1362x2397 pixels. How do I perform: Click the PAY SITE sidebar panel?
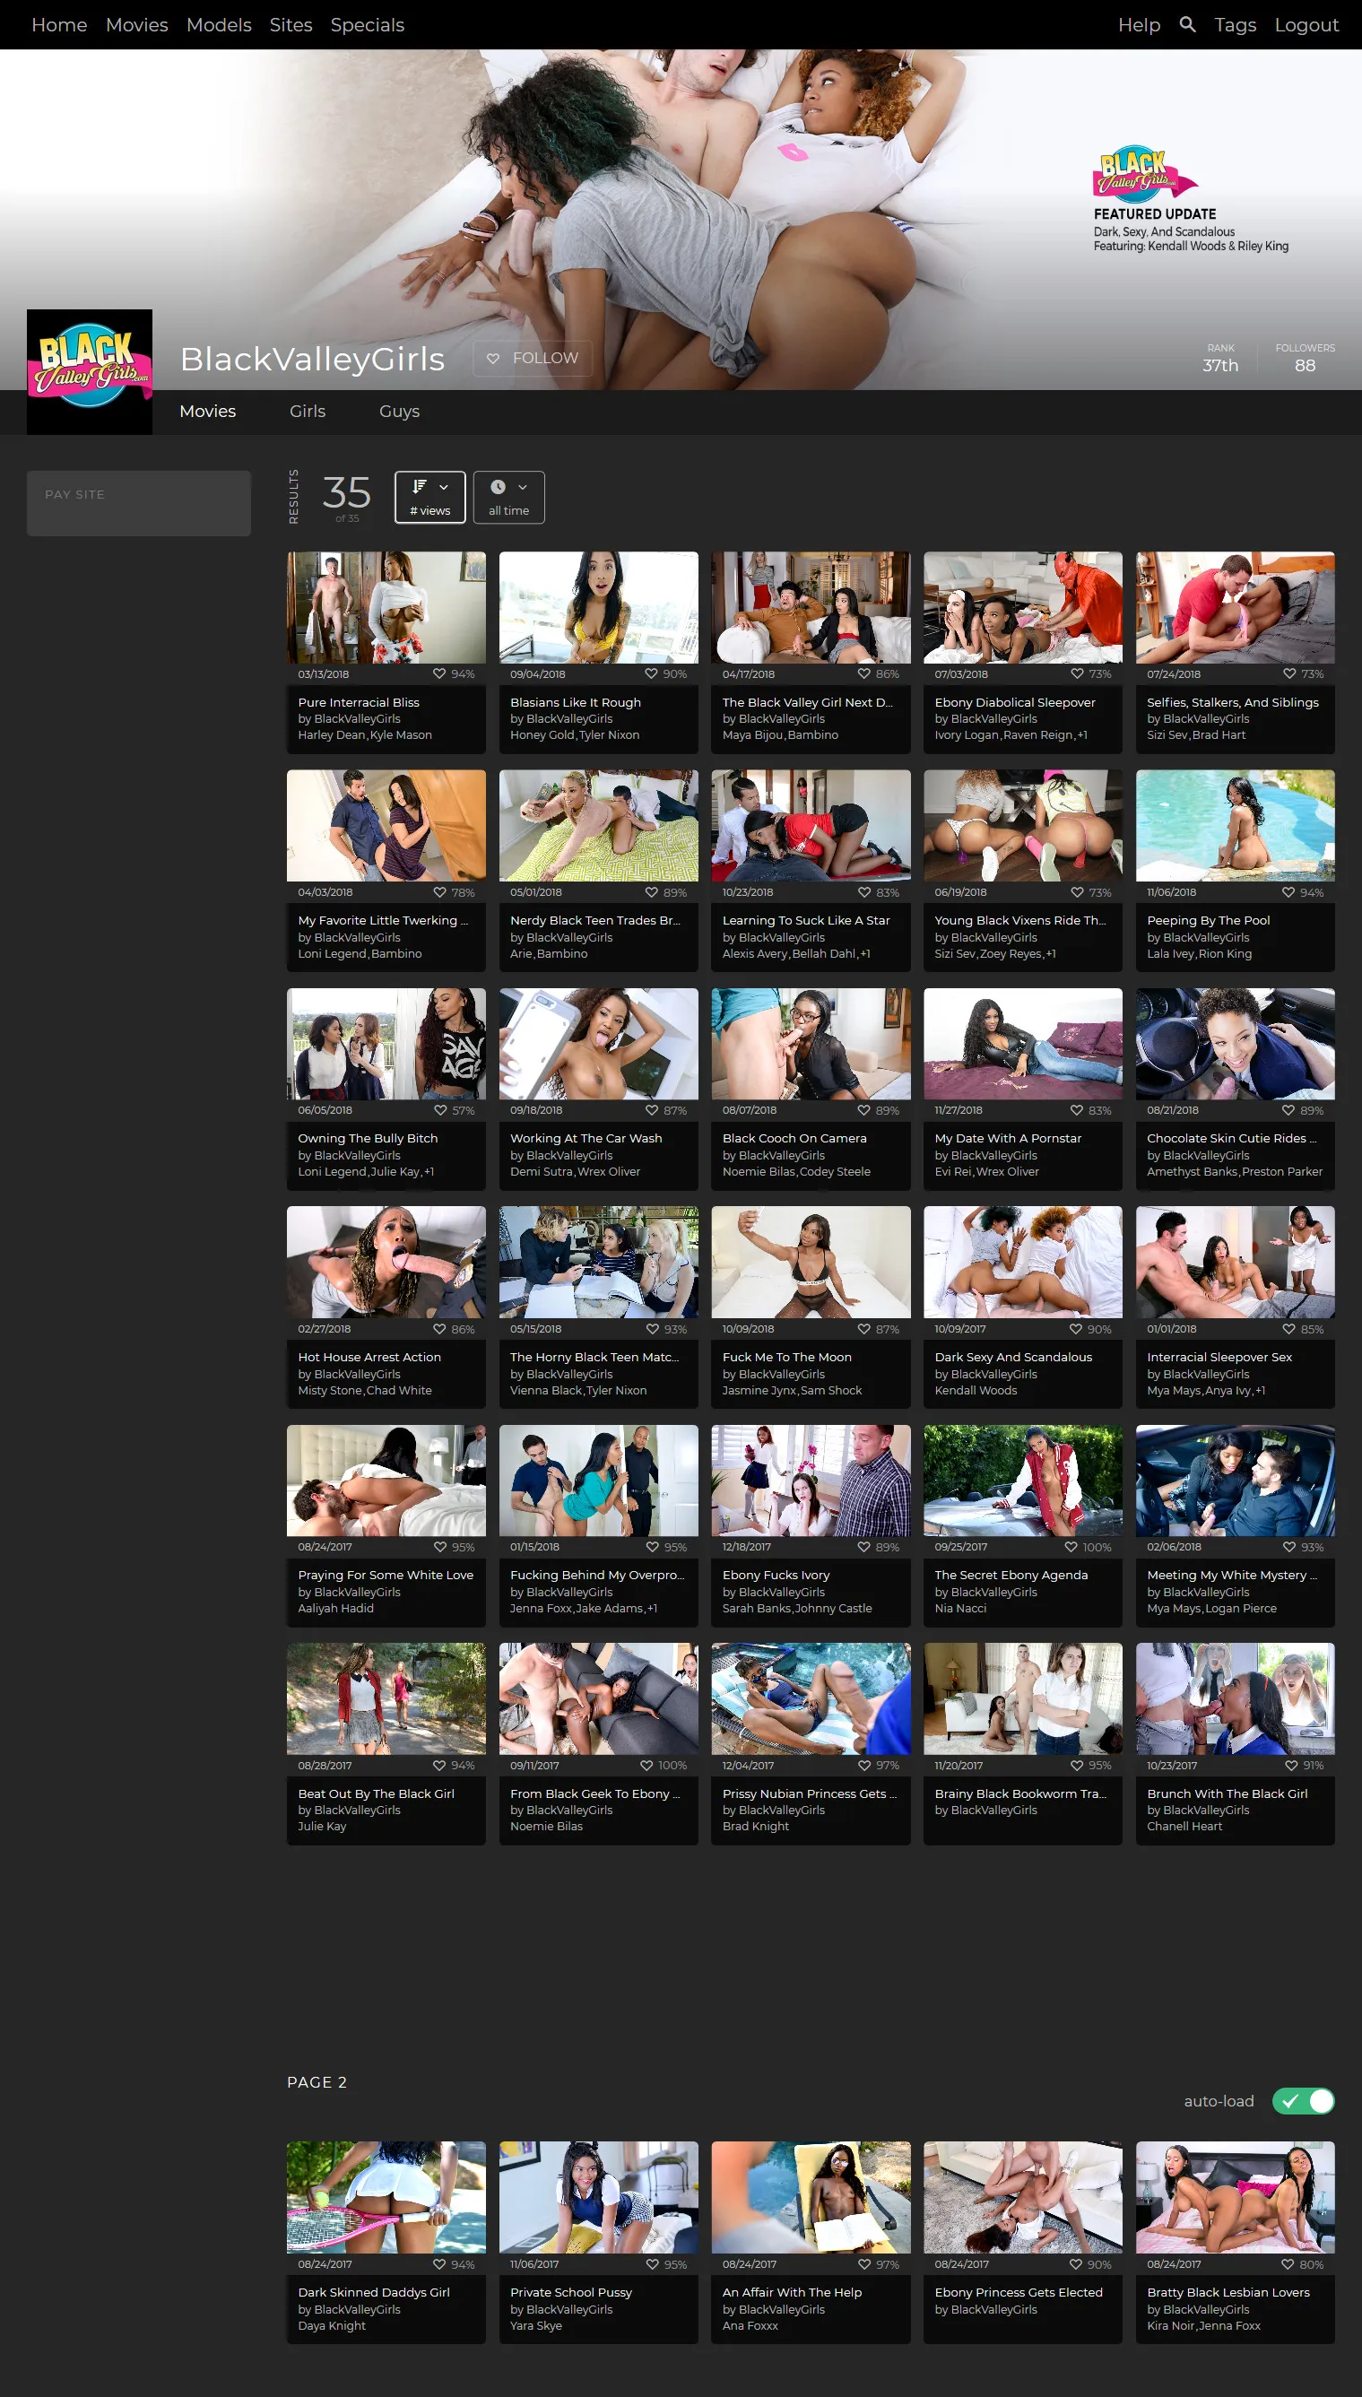point(138,503)
